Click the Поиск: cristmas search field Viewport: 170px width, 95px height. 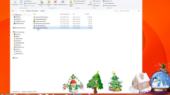coord(130,11)
